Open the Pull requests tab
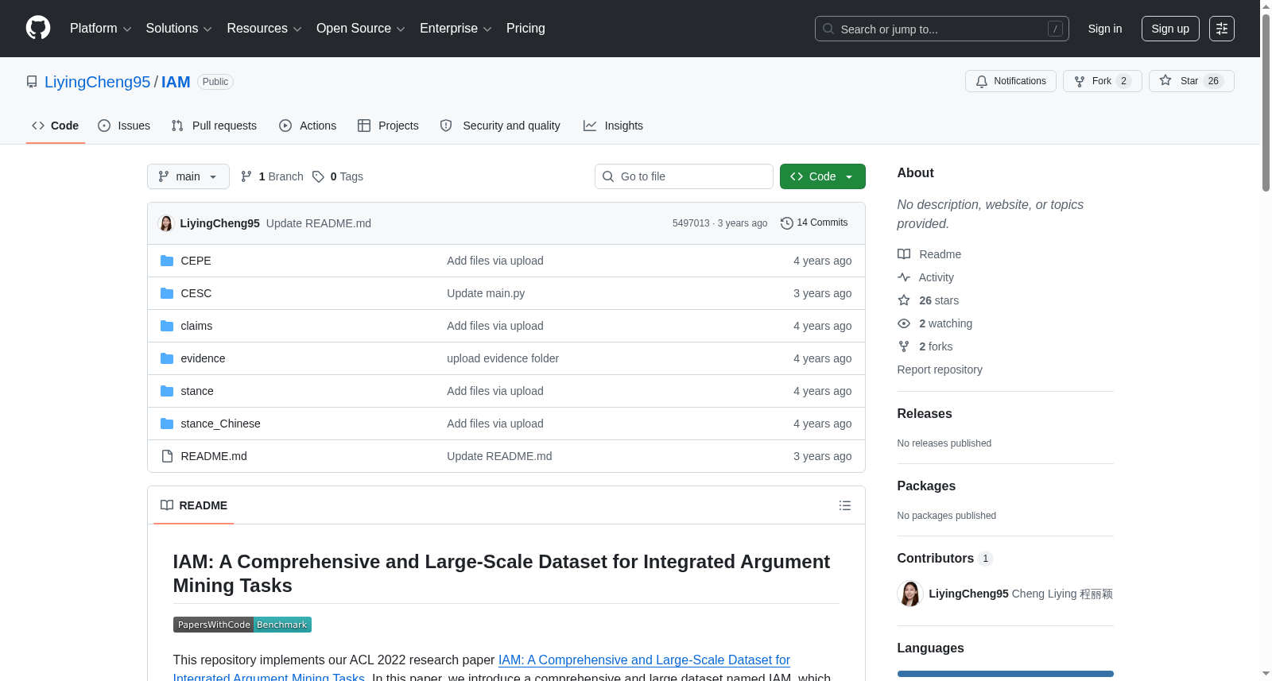This screenshot has width=1272, height=681. click(214, 126)
